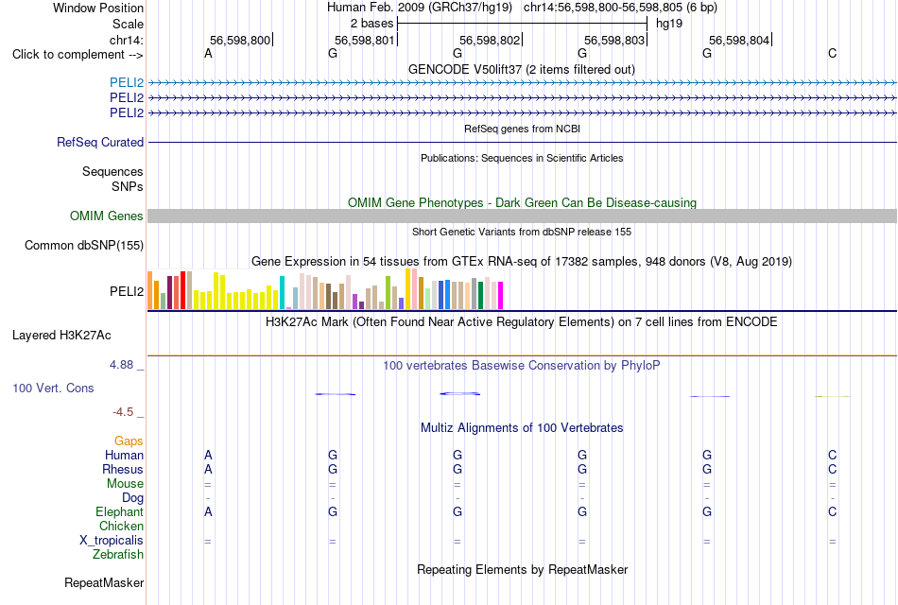The image size is (898, 605).
Task: Click the hg19 label beside the scale bar
Action: pyautogui.click(x=669, y=24)
